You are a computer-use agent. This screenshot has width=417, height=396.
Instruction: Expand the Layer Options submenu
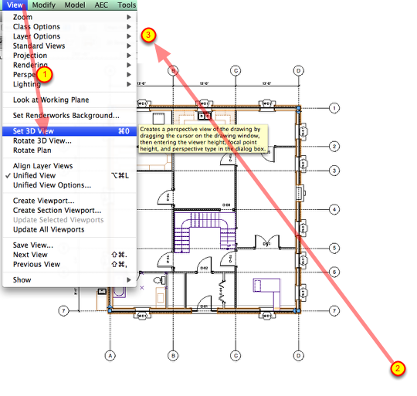point(69,36)
